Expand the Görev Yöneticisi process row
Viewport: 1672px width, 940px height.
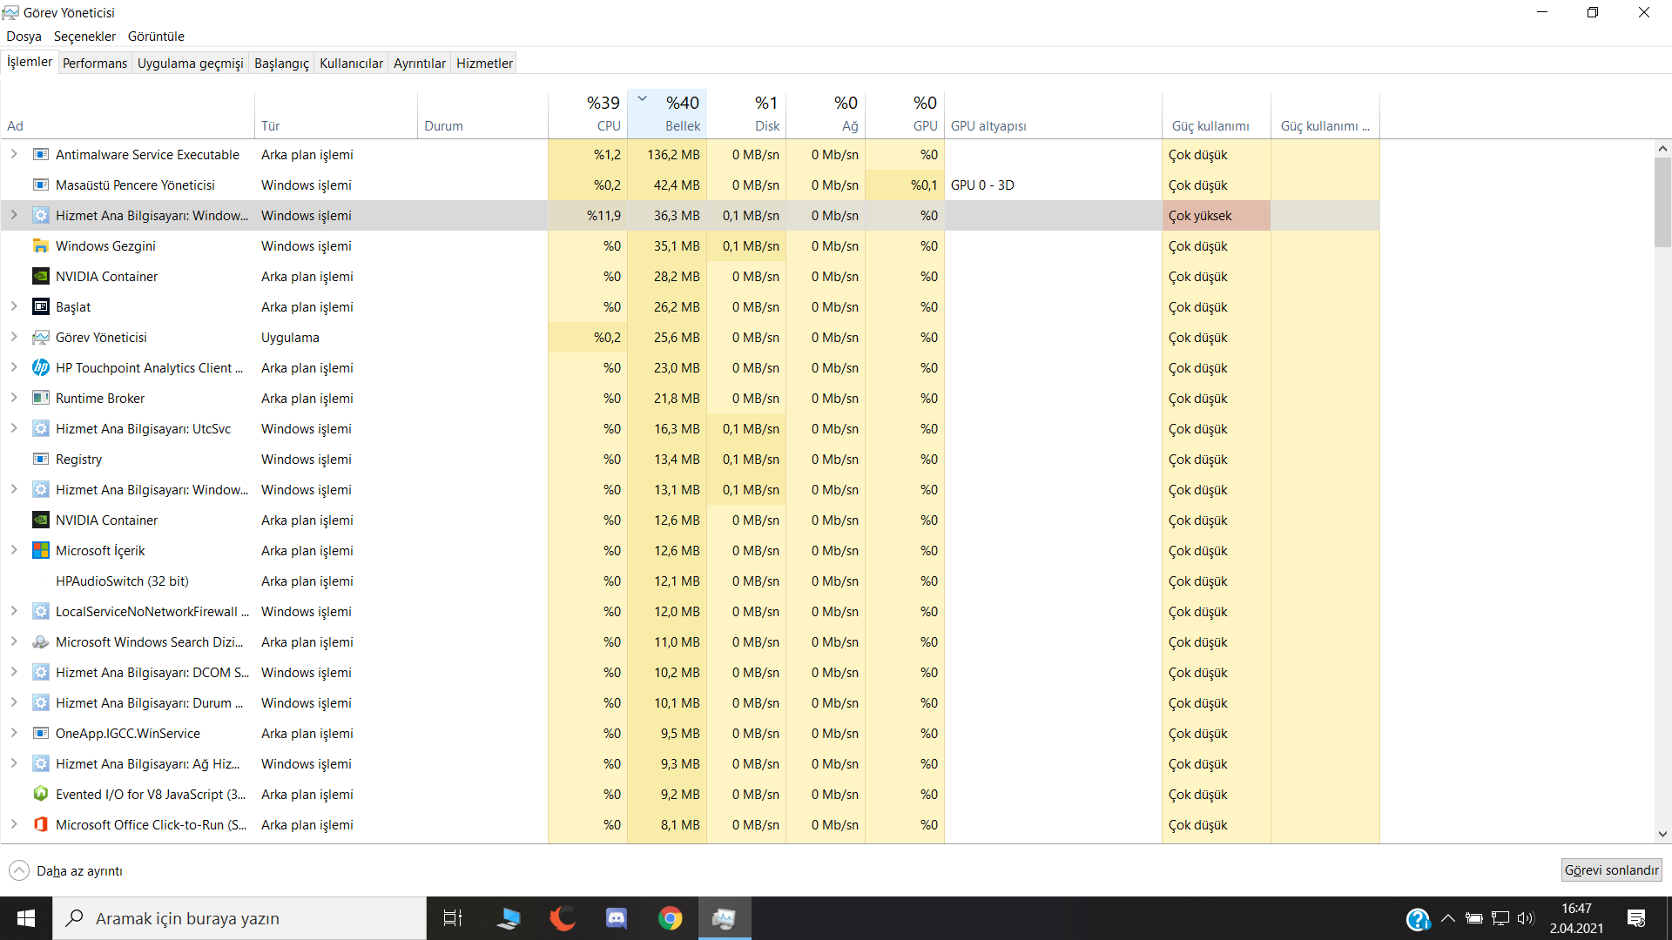coord(14,337)
